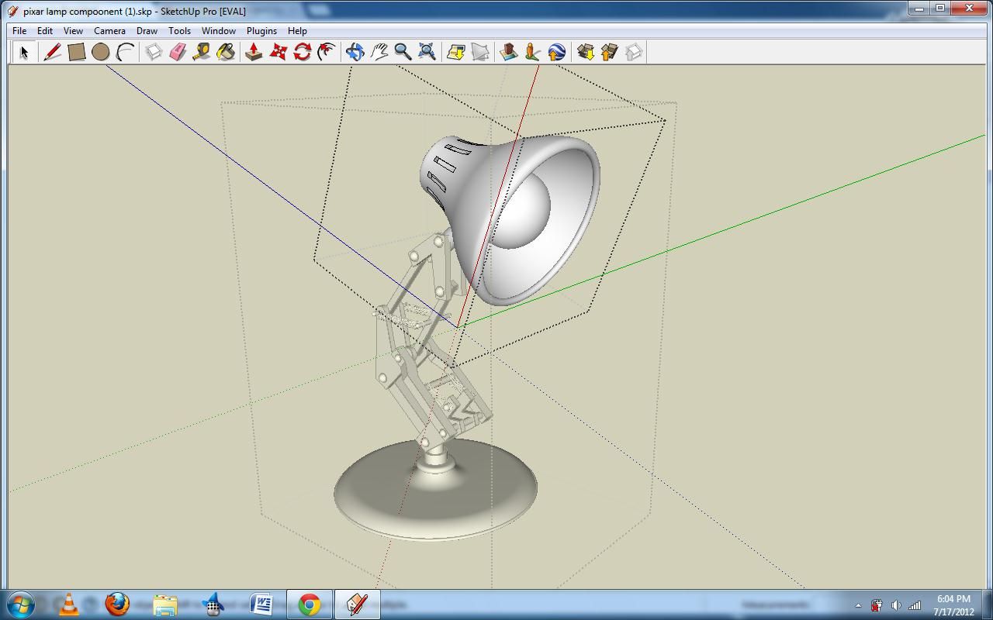
Task: Activate the Select tool
Action: coord(24,51)
